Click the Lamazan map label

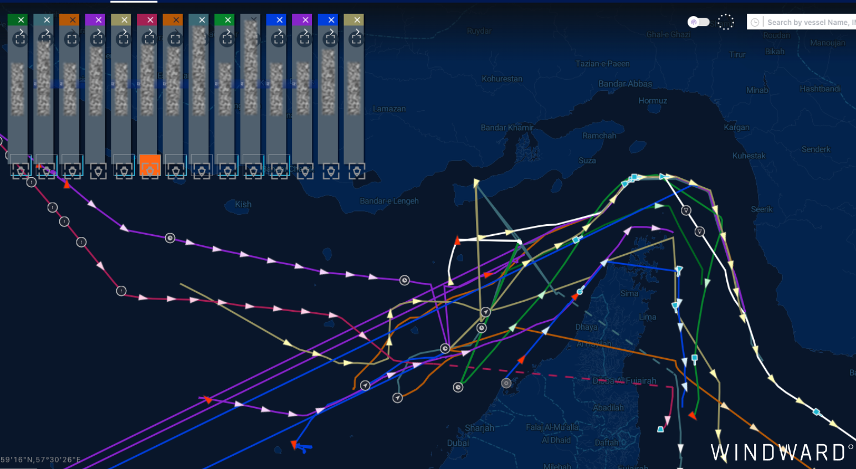click(x=389, y=109)
